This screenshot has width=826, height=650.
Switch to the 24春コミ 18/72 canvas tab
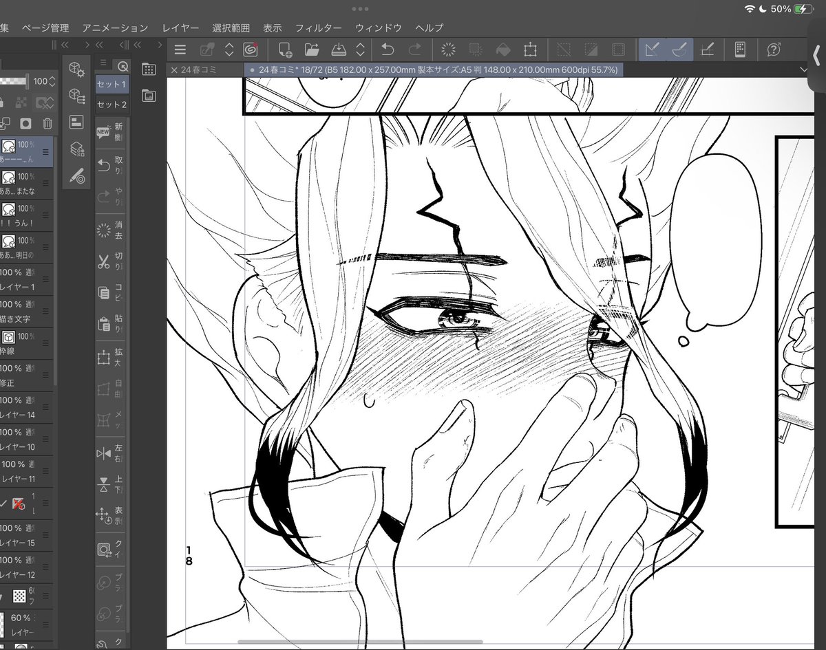pyautogui.click(x=434, y=69)
